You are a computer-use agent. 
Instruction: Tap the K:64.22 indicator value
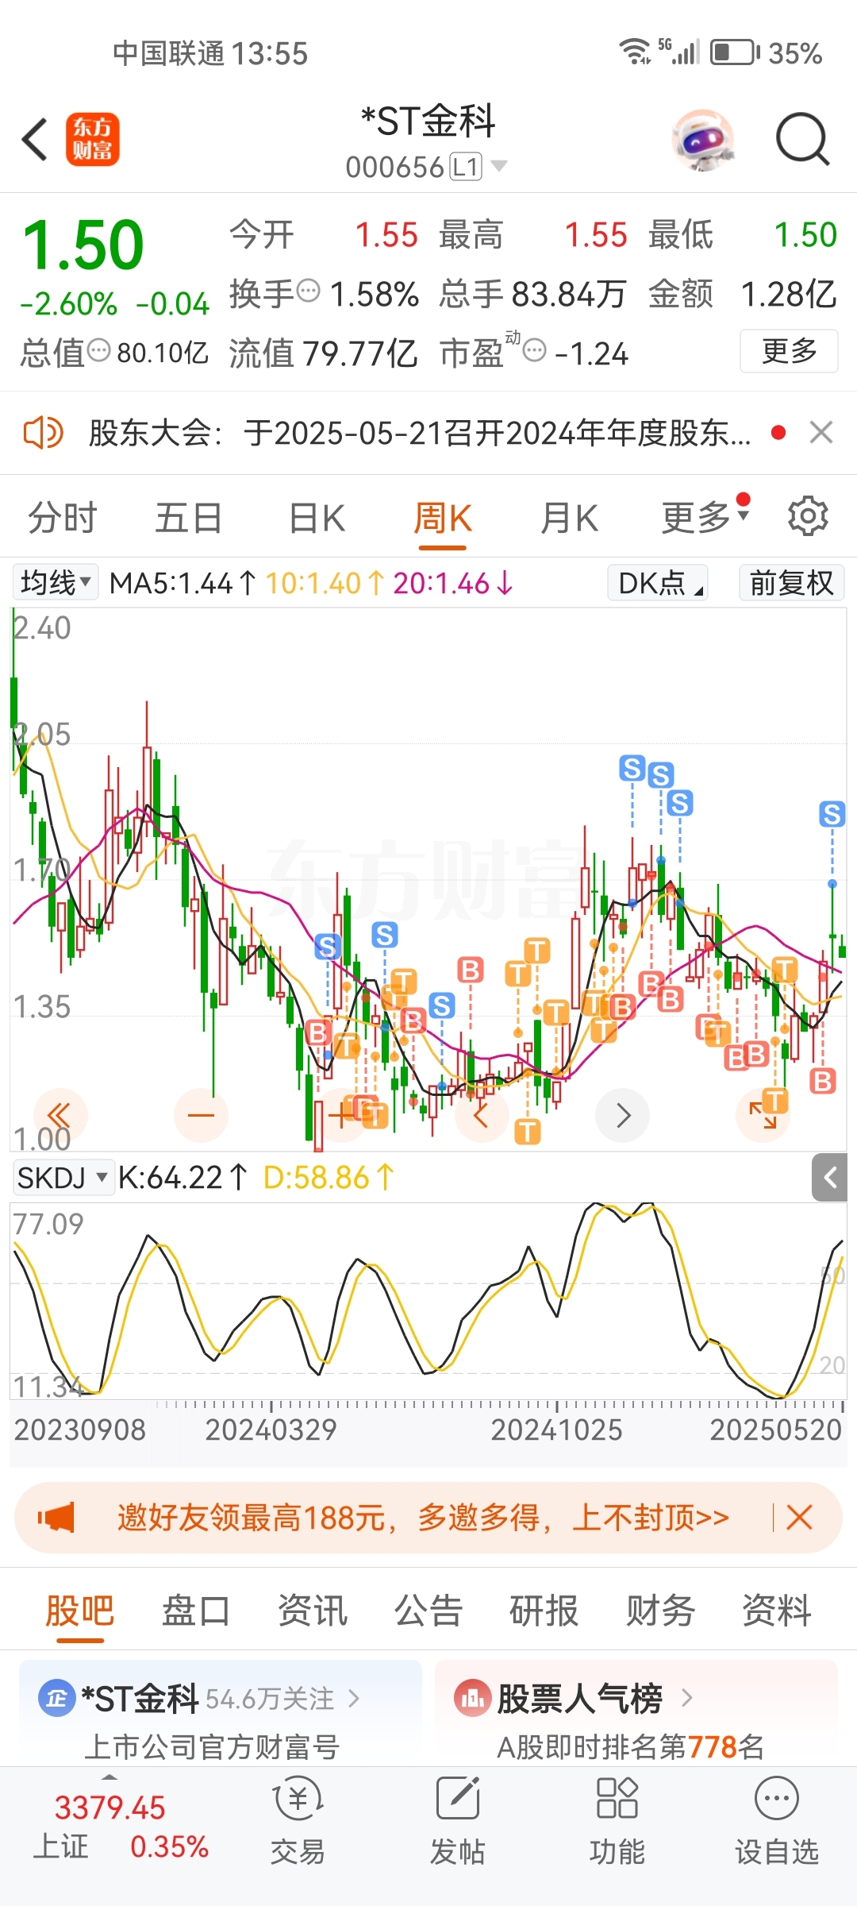(183, 1178)
